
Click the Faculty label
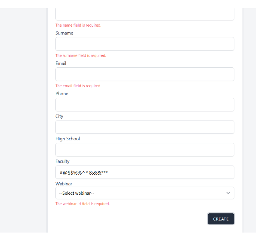(x=62, y=161)
